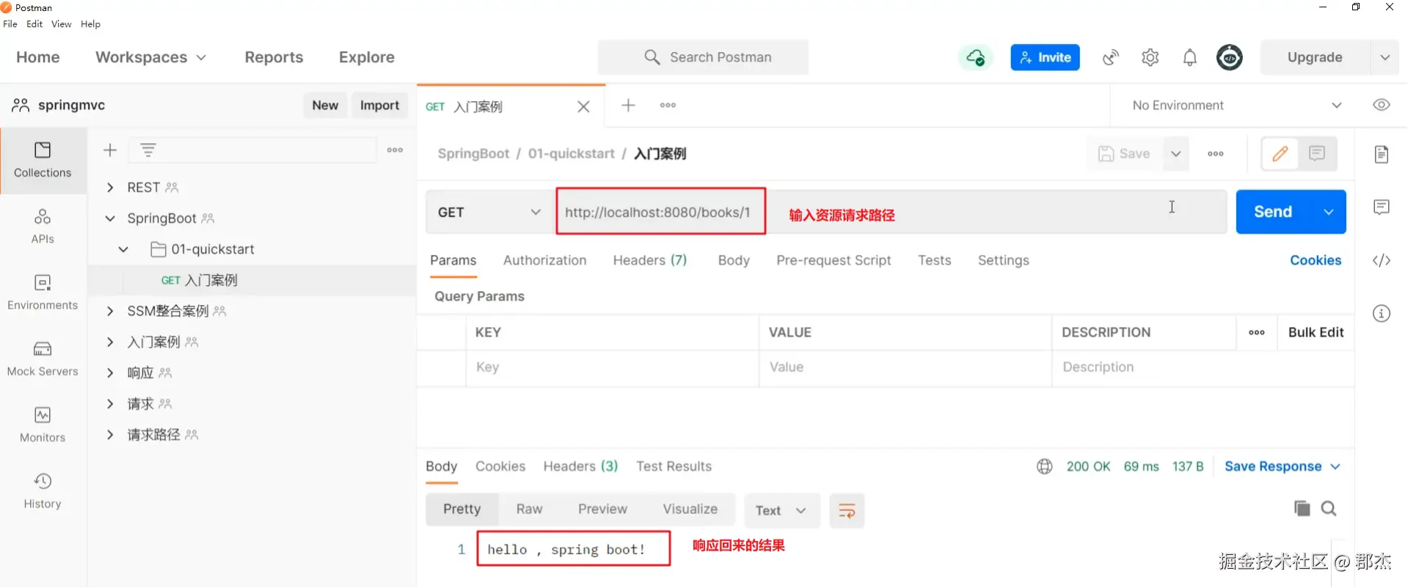
Task: Open the Text format dropdown
Action: click(x=781, y=511)
